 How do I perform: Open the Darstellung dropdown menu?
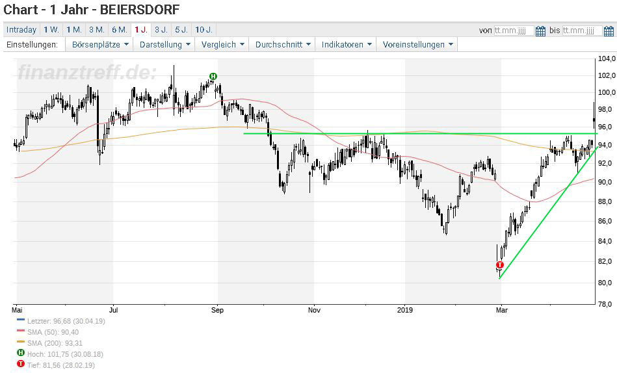click(x=165, y=44)
